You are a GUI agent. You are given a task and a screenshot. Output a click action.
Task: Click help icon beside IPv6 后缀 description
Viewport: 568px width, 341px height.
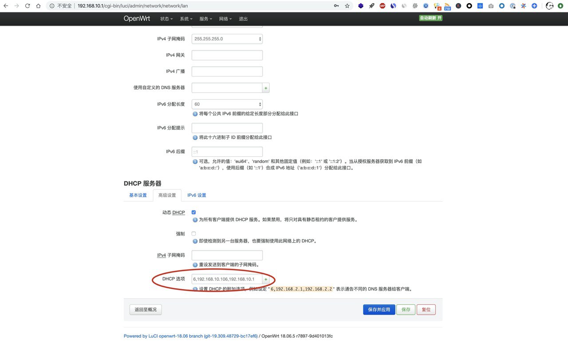(x=195, y=162)
